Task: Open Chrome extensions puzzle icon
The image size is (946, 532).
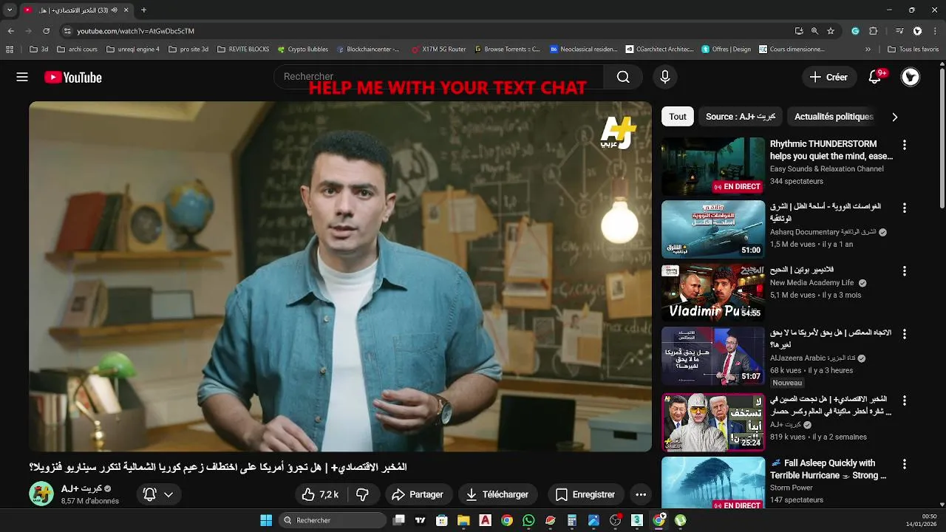Action: 873,31
